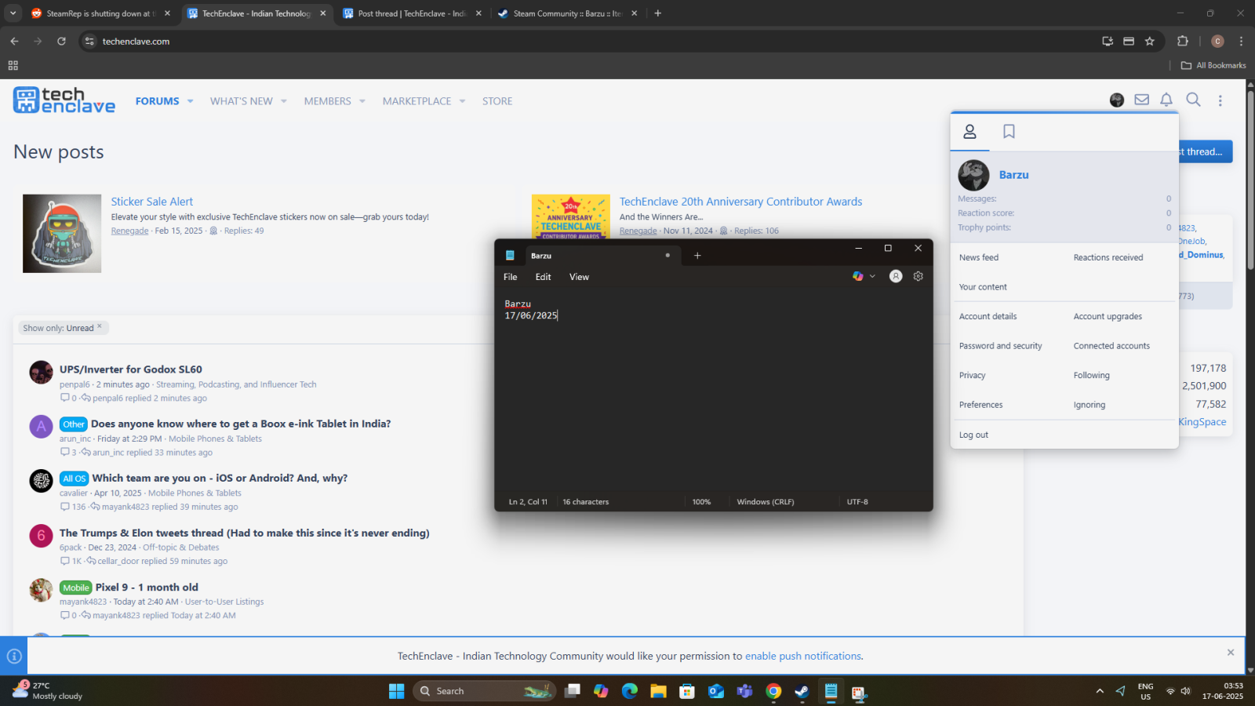Open the TechEnclave inbox envelope icon
Viewport: 1255px width, 706px height.
coord(1141,100)
